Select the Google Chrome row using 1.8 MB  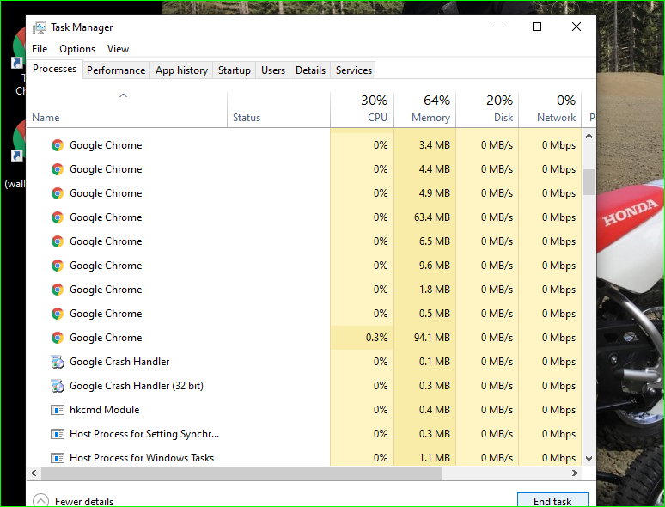[304, 290]
